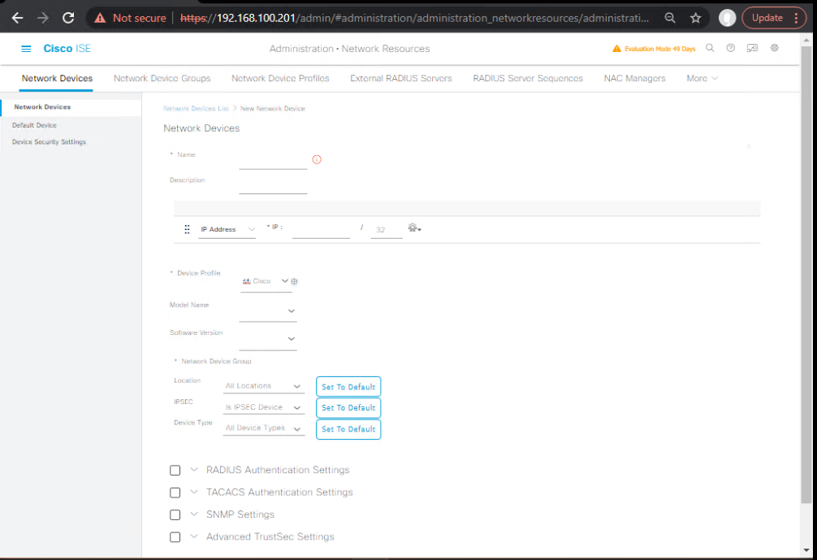This screenshot has height=560, width=817.
Task: Click the subnet mask 32 field
Action: click(x=386, y=229)
